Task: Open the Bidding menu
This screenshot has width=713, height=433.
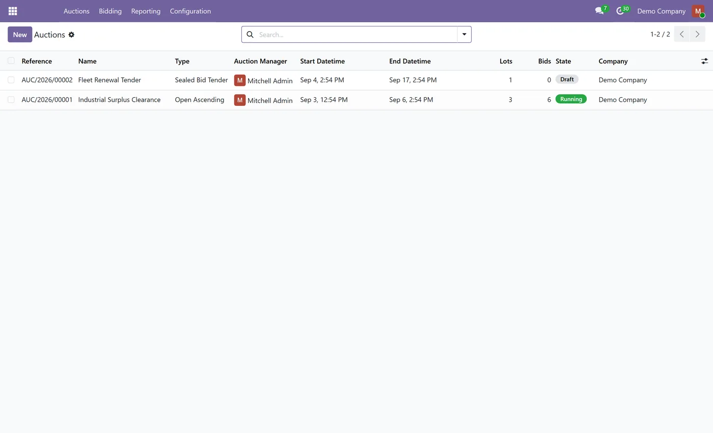Action: (110, 11)
